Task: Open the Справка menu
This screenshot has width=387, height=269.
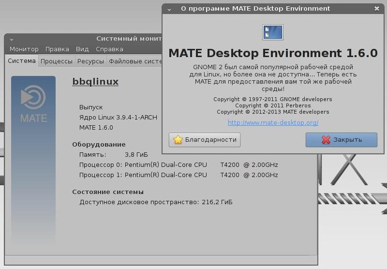Action: pyautogui.click(x=109, y=49)
